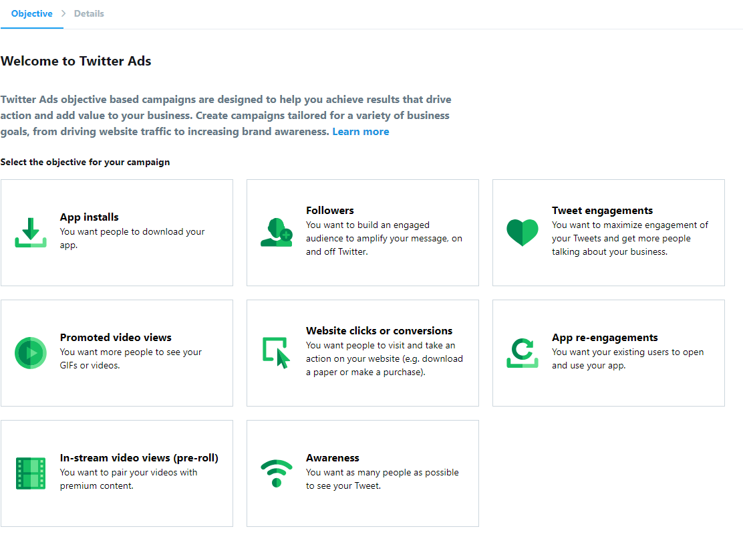Click 'more people to see your GIFs or videos' text
This screenshot has height=549, width=743.
(x=131, y=359)
